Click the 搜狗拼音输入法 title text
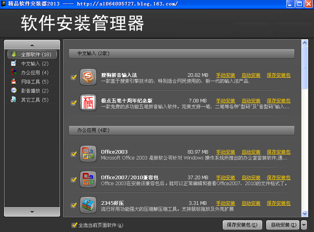This screenshot has width=314, height=232. 119,75
